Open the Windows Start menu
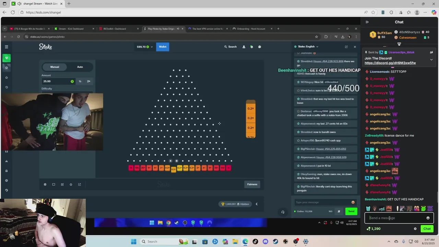 pyautogui.click(x=134, y=242)
